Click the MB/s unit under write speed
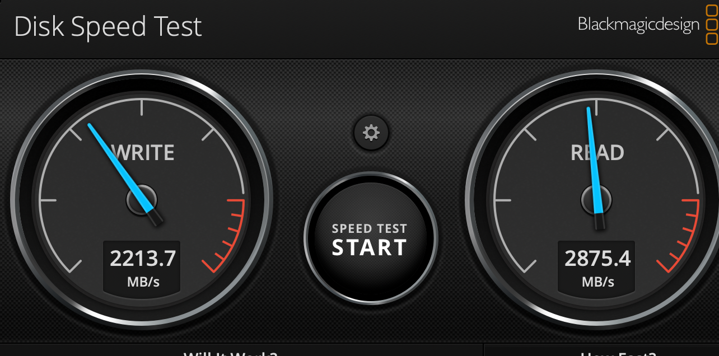This screenshot has width=719, height=356. tap(143, 282)
